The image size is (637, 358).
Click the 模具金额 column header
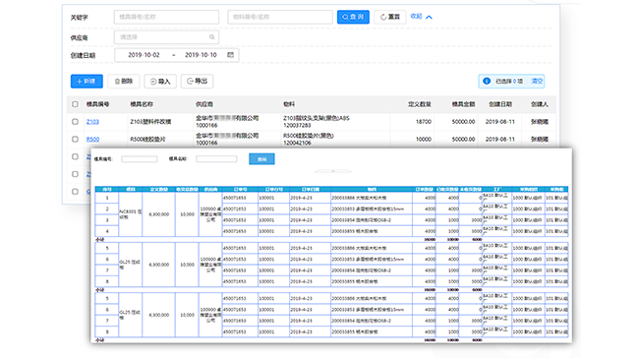pyautogui.click(x=464, y=104)
